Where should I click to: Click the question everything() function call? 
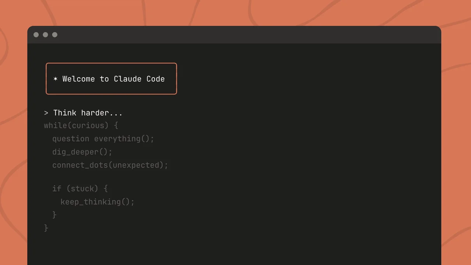pos(103,139)
